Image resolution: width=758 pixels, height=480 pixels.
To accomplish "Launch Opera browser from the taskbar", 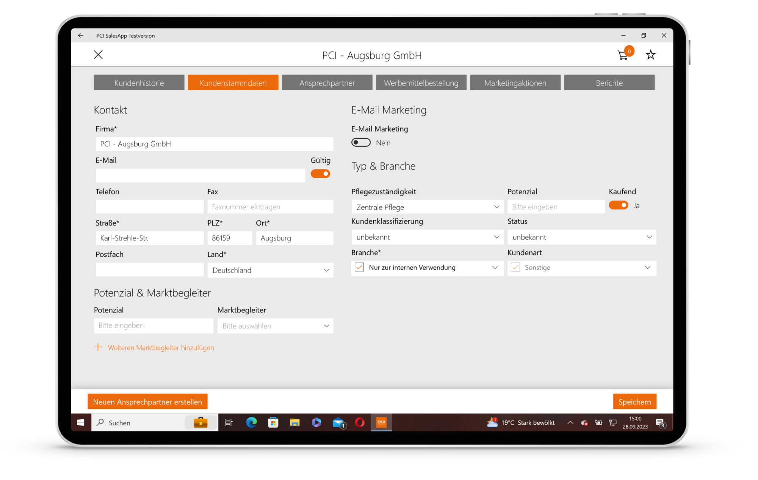I will [360, 422].
